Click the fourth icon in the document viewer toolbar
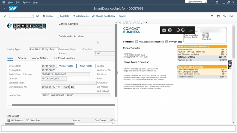 point(135,23)
